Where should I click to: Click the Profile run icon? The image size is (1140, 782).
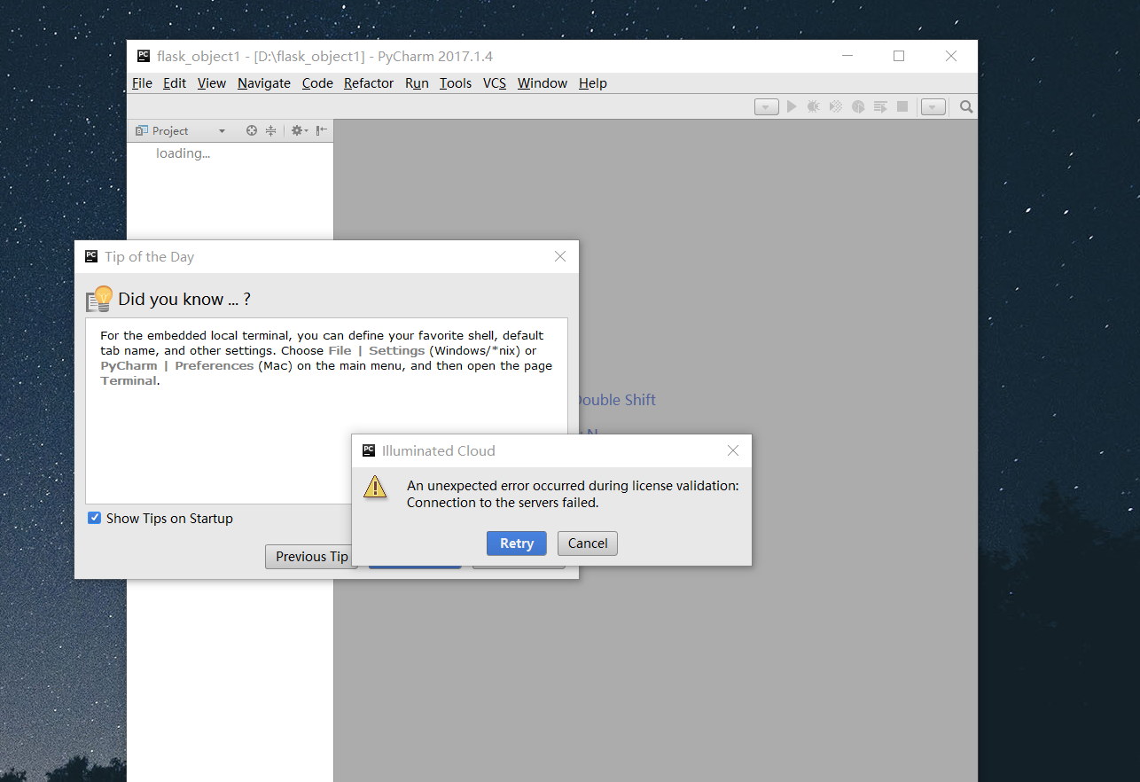point(858,106)
